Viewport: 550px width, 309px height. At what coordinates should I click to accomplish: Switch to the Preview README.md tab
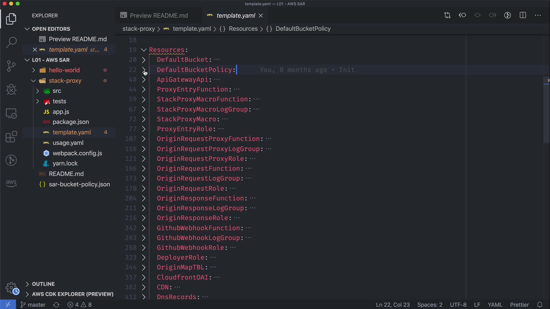[x=158, y=15]
